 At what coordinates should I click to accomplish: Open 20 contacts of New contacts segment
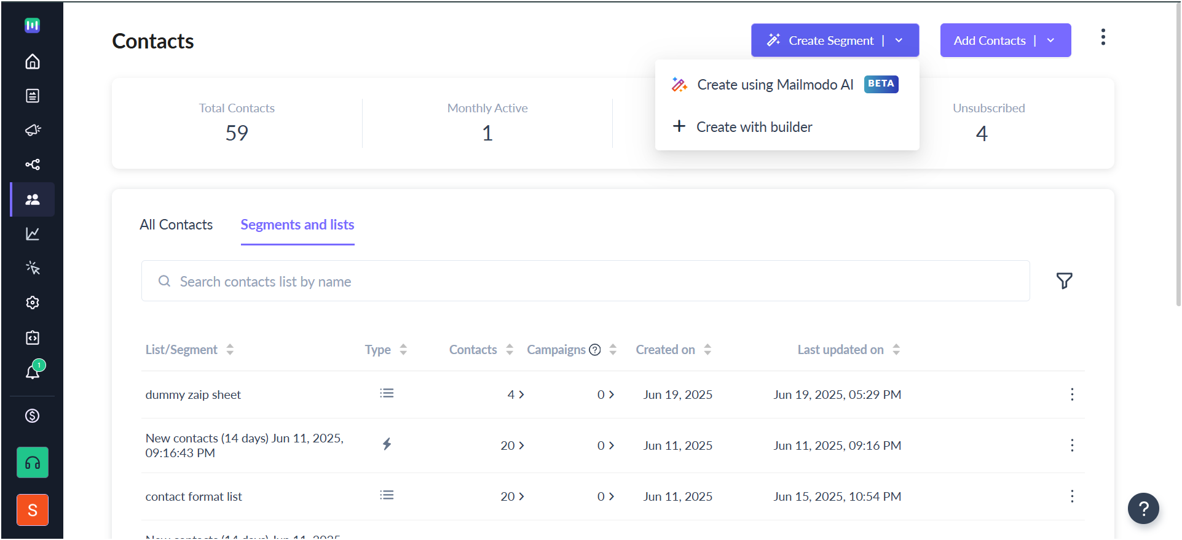[x=513, y=445]
